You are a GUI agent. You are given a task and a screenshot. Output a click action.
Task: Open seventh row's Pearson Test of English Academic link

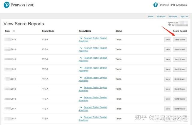pyautogui.click(x=95, y=98)
